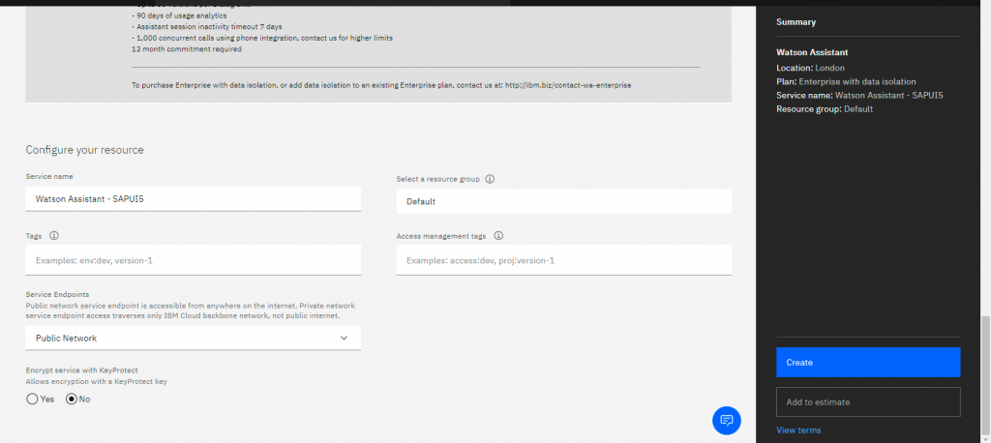The height and width of the screenshot is (443, 991).
Task: Show info tooltip next to Tags label
Action: [x=54, y=236]
